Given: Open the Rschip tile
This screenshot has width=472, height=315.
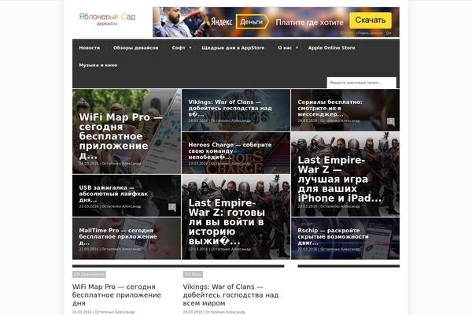Looking at the screenshot, I should (345, 239).
